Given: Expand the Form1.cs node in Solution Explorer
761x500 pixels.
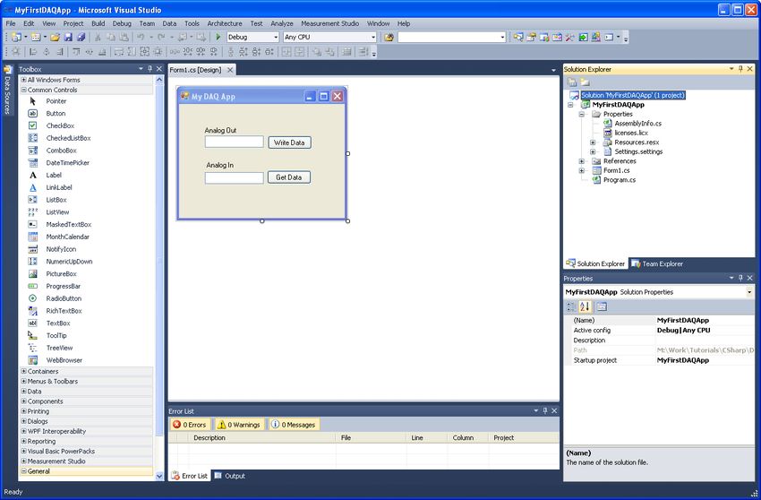Looking at the screenshot, I should pyautogui.click(x=581, y=170).
